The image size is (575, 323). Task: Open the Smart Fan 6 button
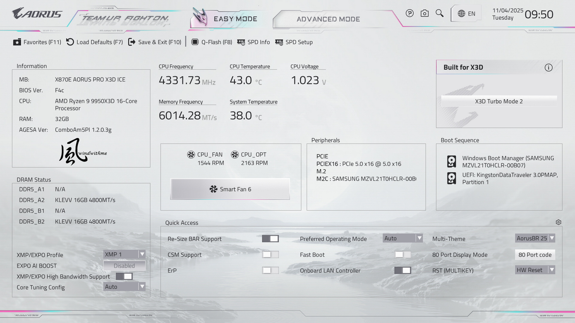tap(230, 189)
